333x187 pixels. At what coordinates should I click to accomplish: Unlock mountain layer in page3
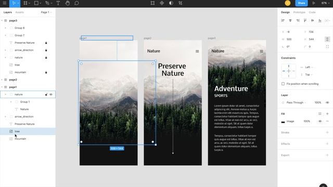(x=46, y=72)
